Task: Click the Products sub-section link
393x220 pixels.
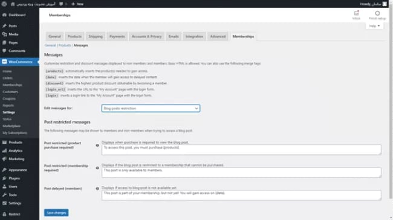Action: click(65, 45)
